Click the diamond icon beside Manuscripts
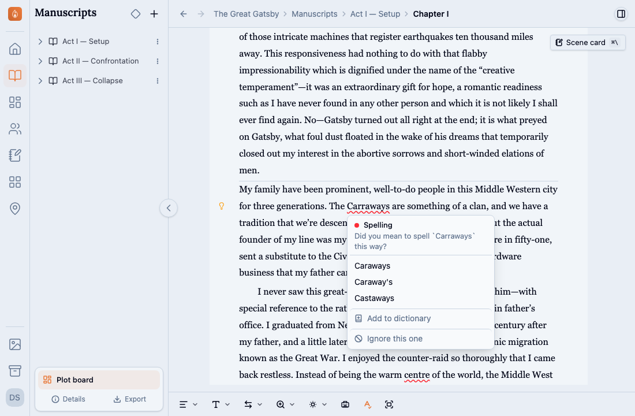Viewport: 635px width, 416px height. coord(136,14)
